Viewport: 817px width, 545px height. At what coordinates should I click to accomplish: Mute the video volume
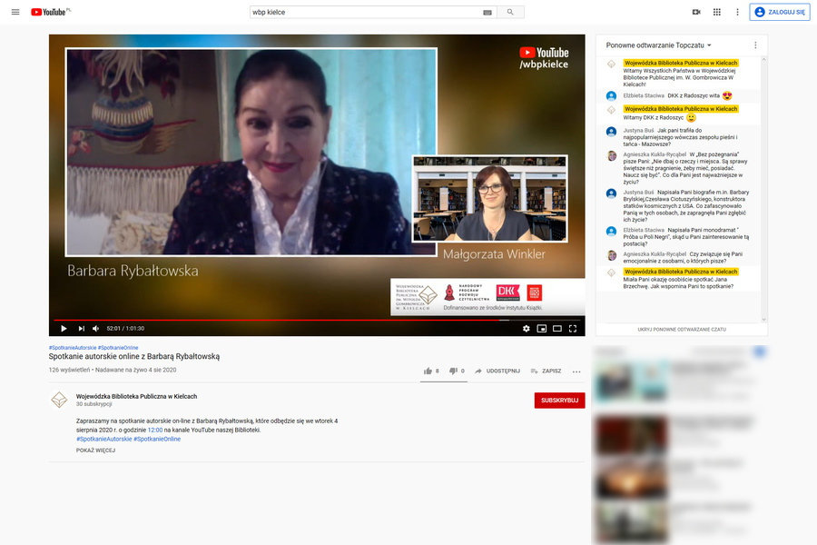[x=96, y=329]
